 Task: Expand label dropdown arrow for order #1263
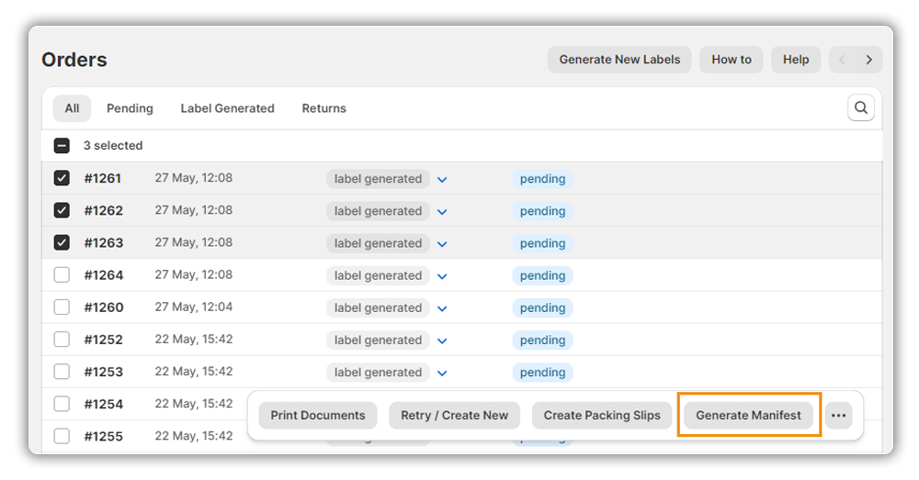pyautogui.click(x=443, y=244)
